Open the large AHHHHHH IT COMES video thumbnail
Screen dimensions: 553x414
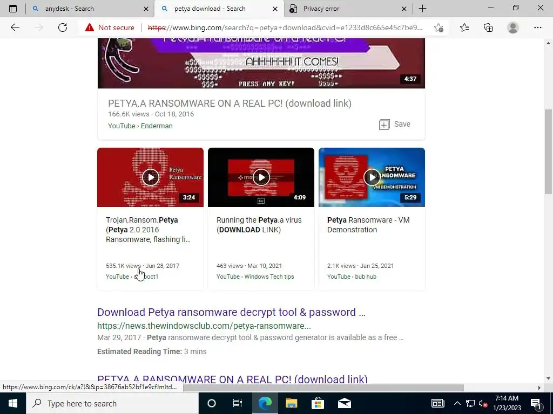[261, 63]
